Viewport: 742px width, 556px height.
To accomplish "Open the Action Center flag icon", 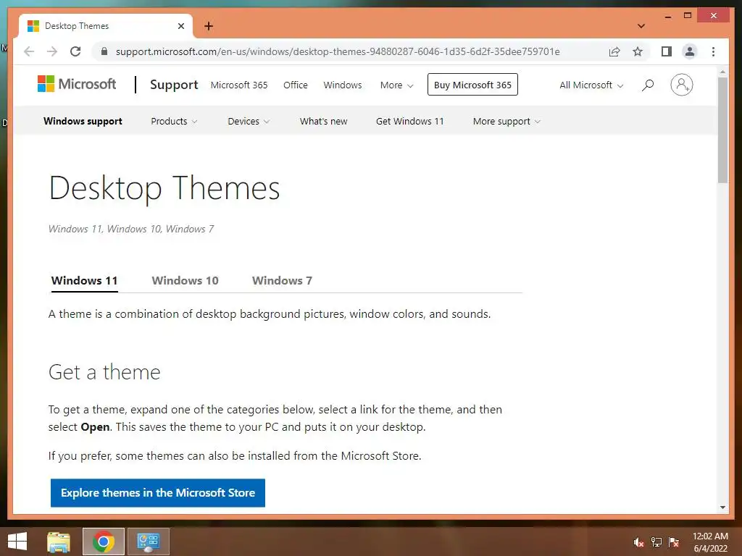I will tap(674, 542).
